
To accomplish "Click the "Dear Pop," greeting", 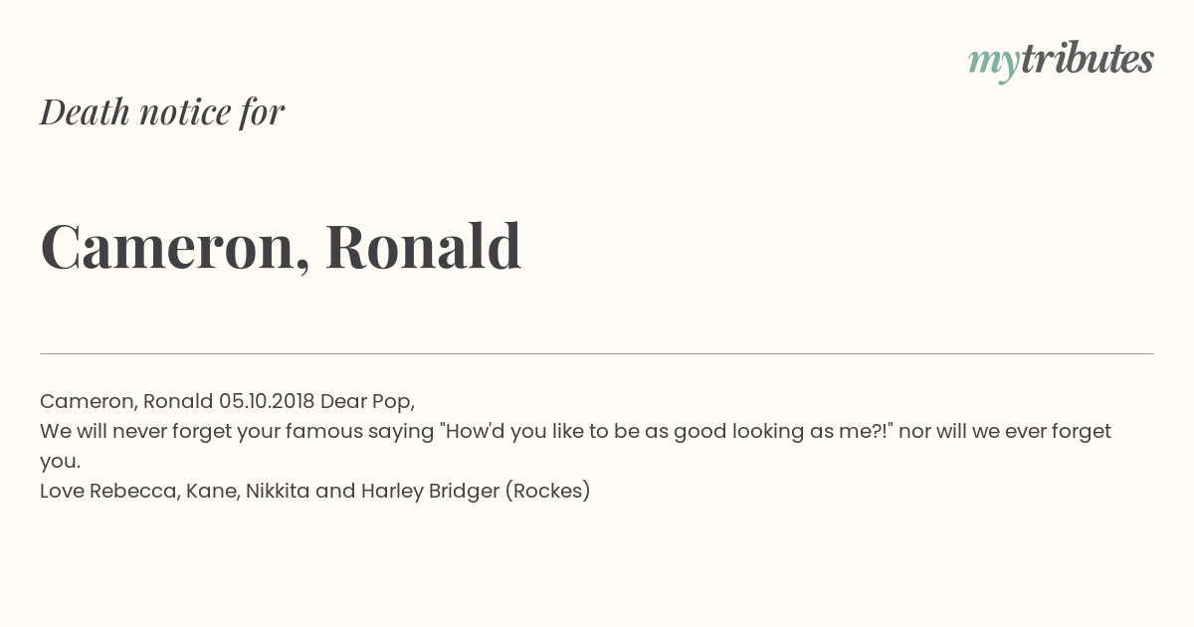I will click(367, 401).
